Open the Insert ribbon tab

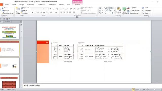[14, 5]
